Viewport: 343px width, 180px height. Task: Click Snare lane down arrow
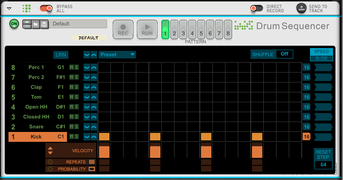click(87, 127)
